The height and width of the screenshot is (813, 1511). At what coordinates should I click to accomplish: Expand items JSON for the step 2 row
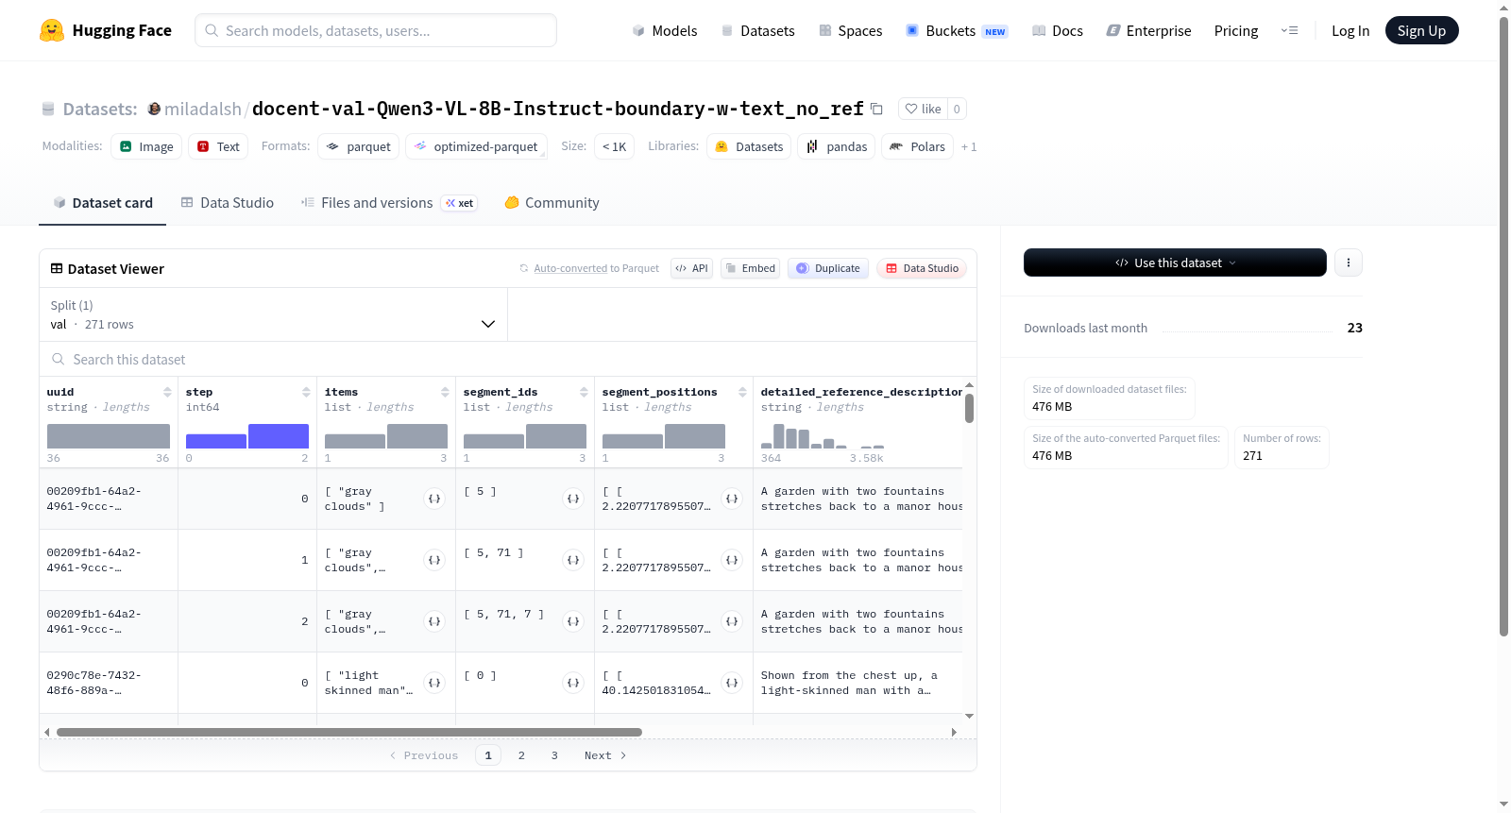tap(434, 621)
